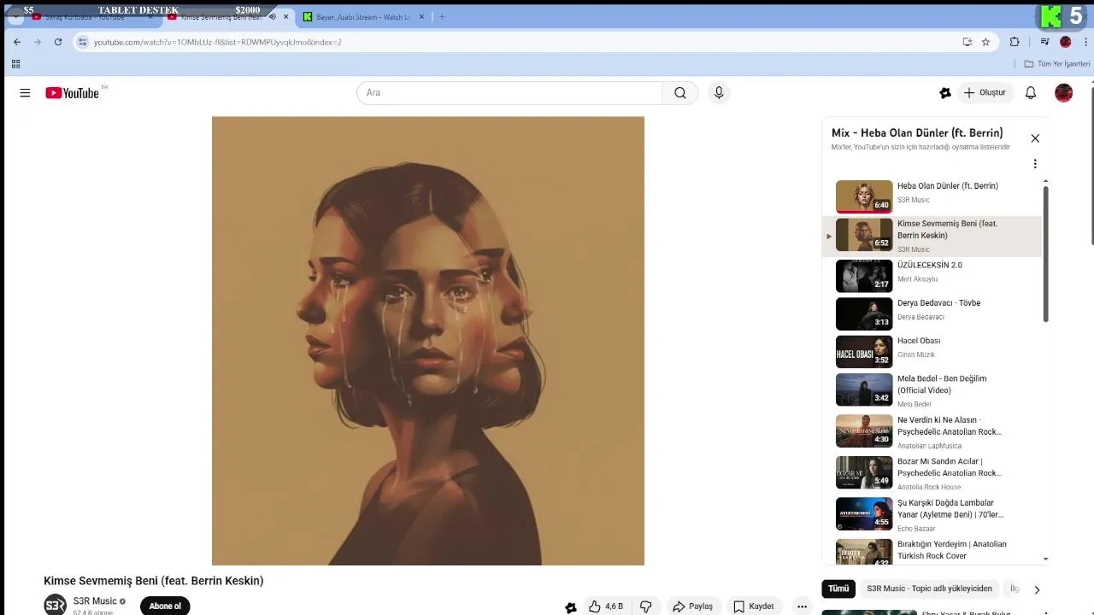Open the YouTube account avatar menu
Image resolution: width=1094 pixels, height=615 pixels.
[x=1064, y=93]
